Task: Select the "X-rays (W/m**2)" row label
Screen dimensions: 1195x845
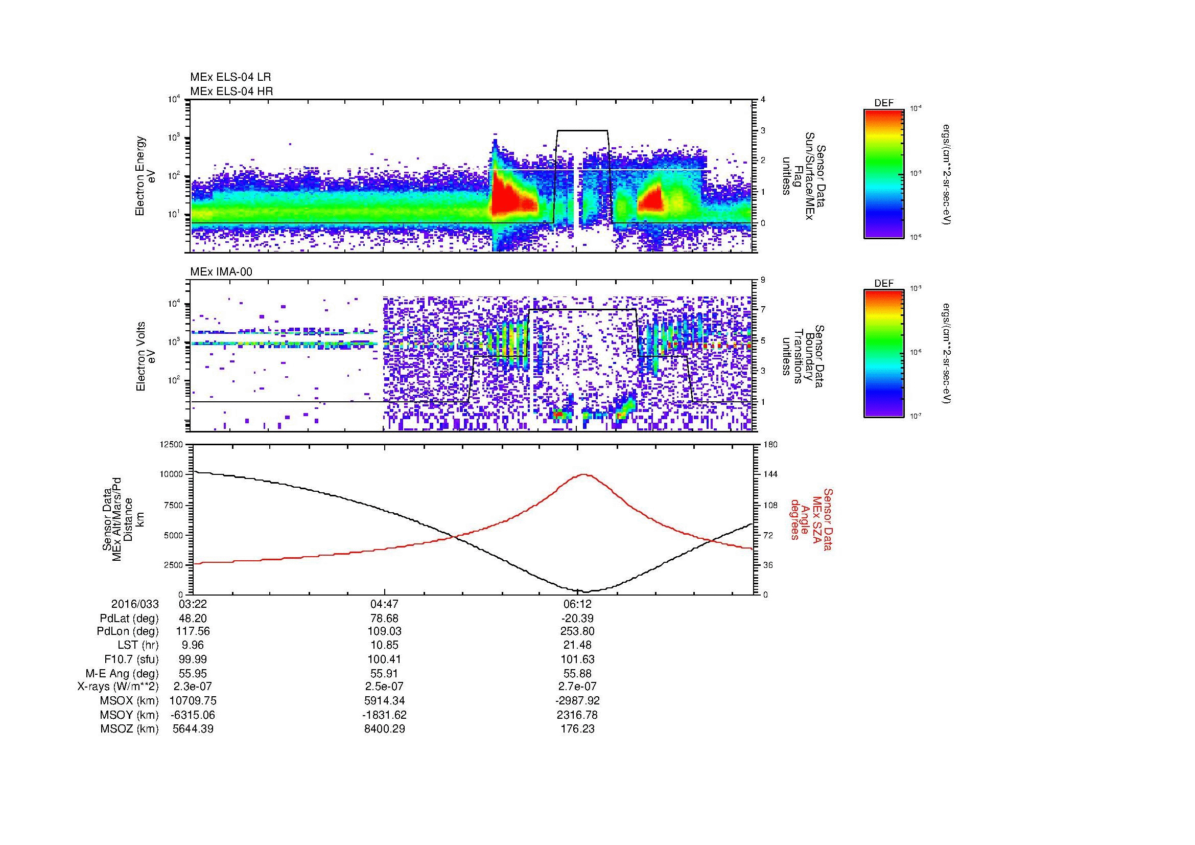Action: point(118,686)
